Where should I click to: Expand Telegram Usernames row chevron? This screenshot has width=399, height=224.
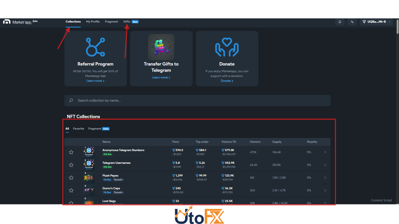[325, 165]
